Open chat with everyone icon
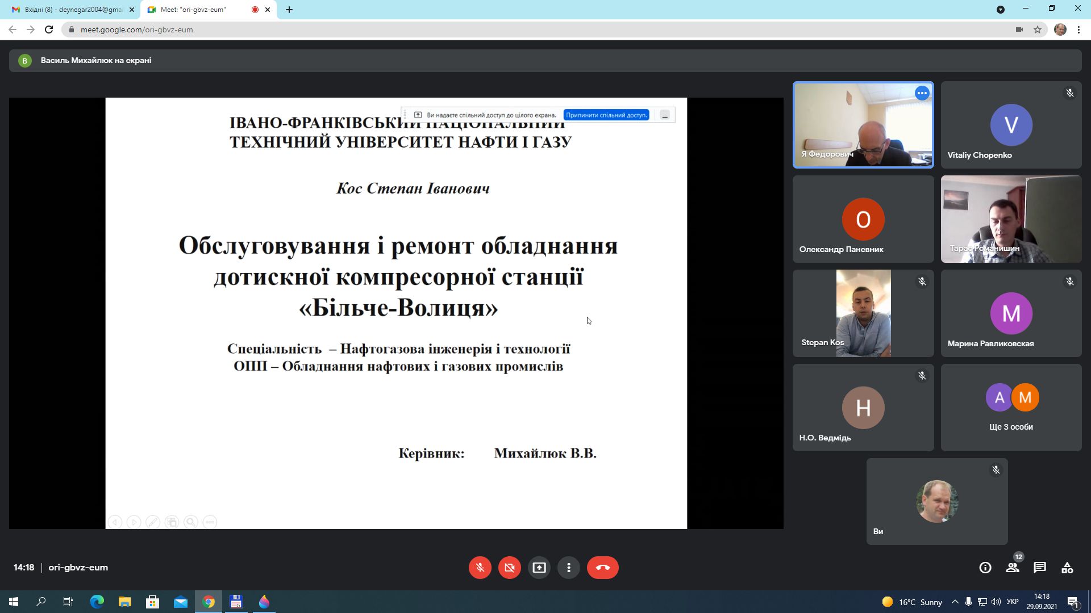This screenshot has height=613, width=1091. coord(1039,568)
